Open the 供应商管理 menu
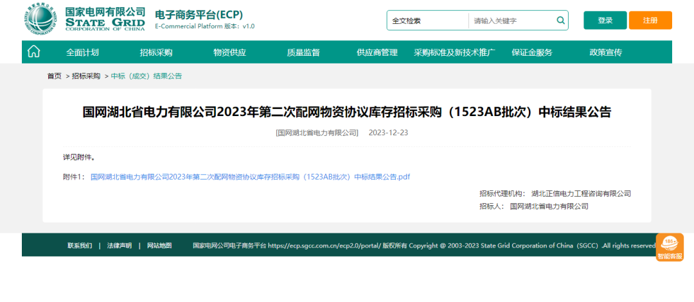This screenshot has height=302, width=694. click(377, 53)
